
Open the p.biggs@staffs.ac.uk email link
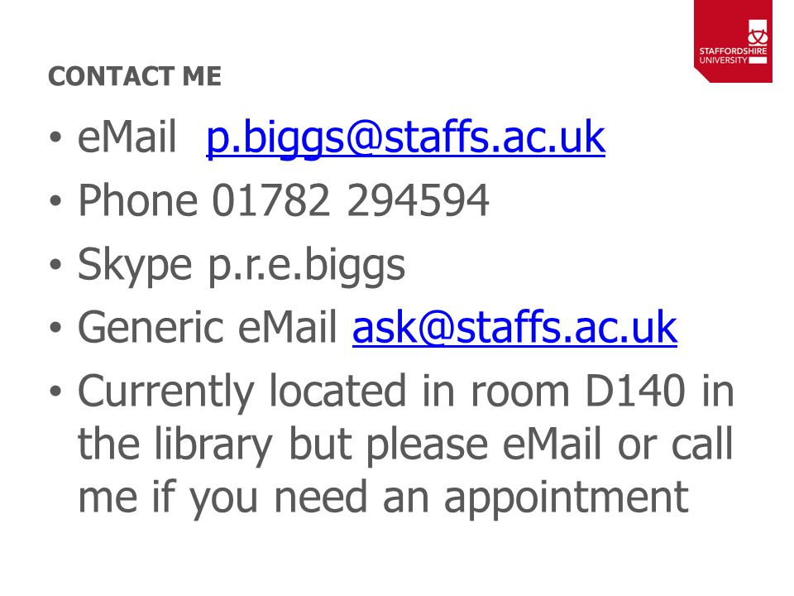(x=405, y=137)
